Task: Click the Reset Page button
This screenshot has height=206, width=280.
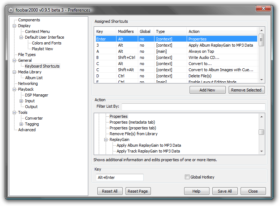Action: pyautogui.click(x=138, y=191)
